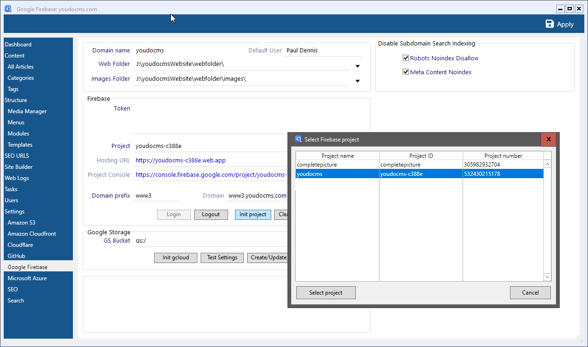Click the Apply button label
The height and width of the screenshot is (347, 588).
565,25
